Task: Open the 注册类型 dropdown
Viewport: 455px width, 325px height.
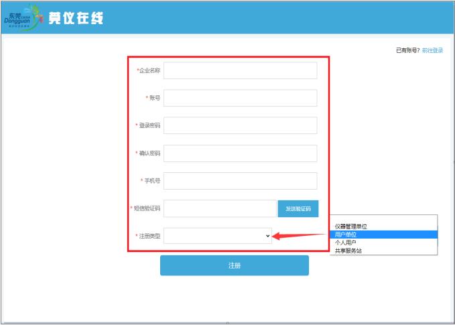Action: tap(218, 236)
